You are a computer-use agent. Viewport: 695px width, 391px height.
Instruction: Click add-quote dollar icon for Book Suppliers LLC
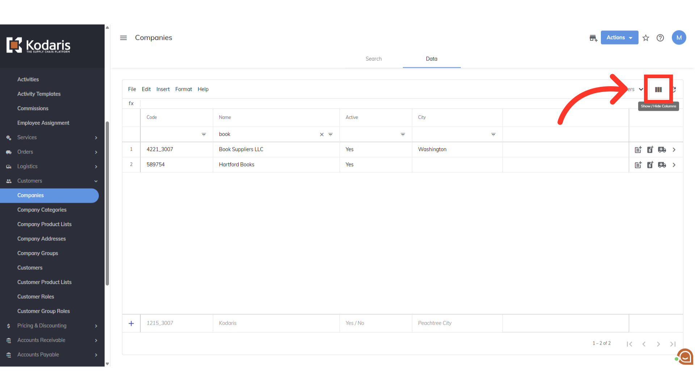[650, 150]
